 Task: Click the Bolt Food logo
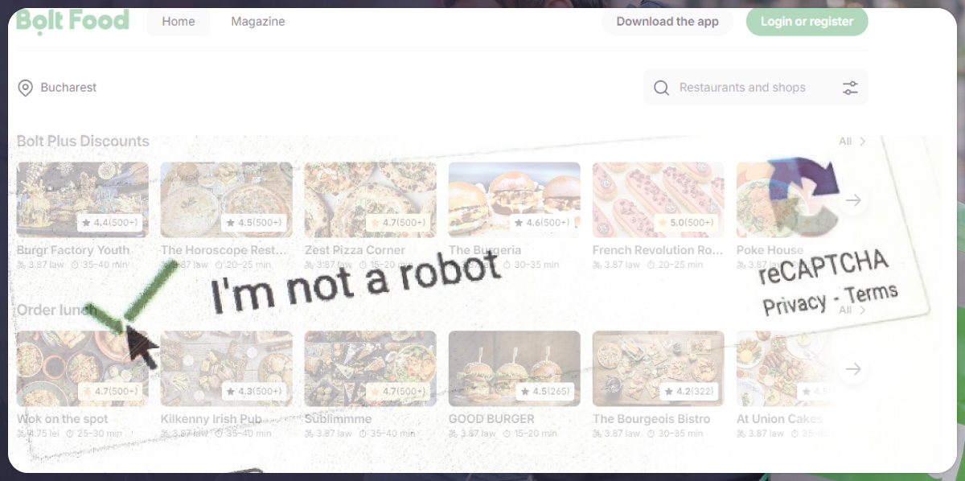(x=72, y=20)
